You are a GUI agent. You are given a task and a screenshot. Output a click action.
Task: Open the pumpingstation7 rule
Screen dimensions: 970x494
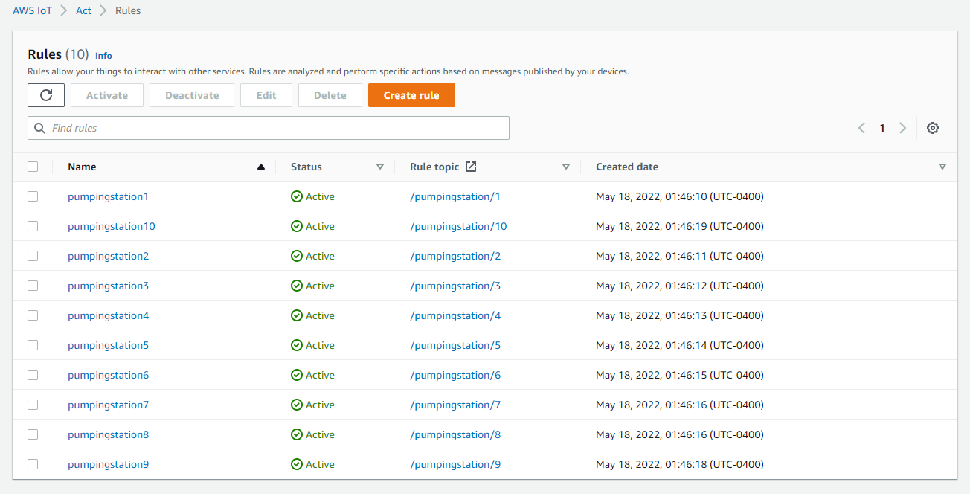click(x=108, y=405)
